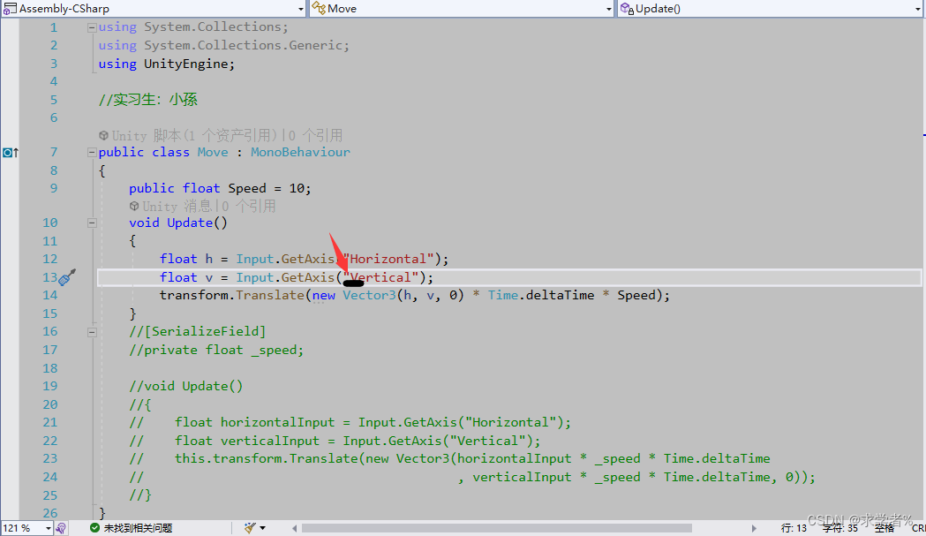Click the '未找到相关问题' status message
926x536 pixels.
(x=138, y=528)
